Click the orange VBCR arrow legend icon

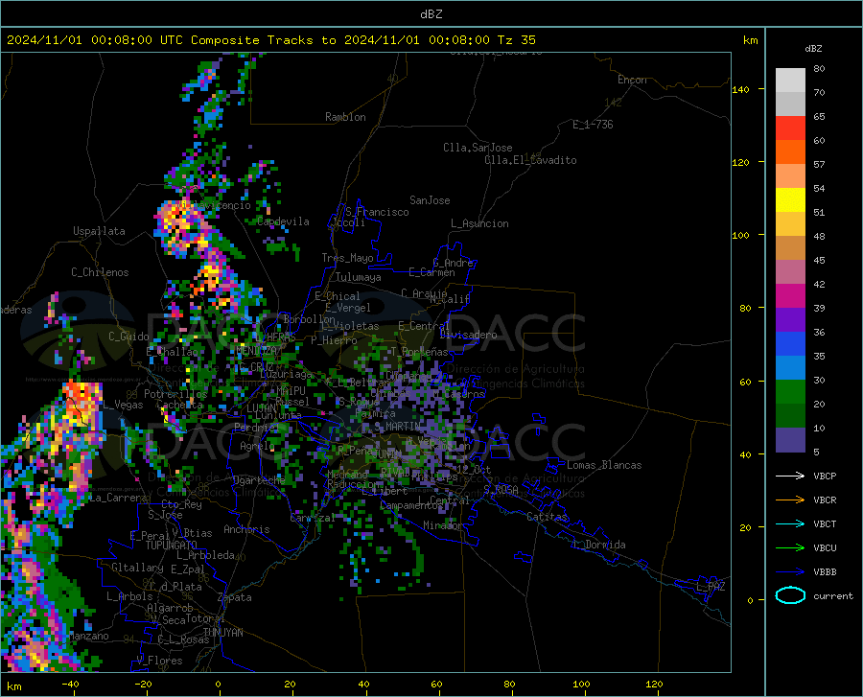(x=790, y=500)
